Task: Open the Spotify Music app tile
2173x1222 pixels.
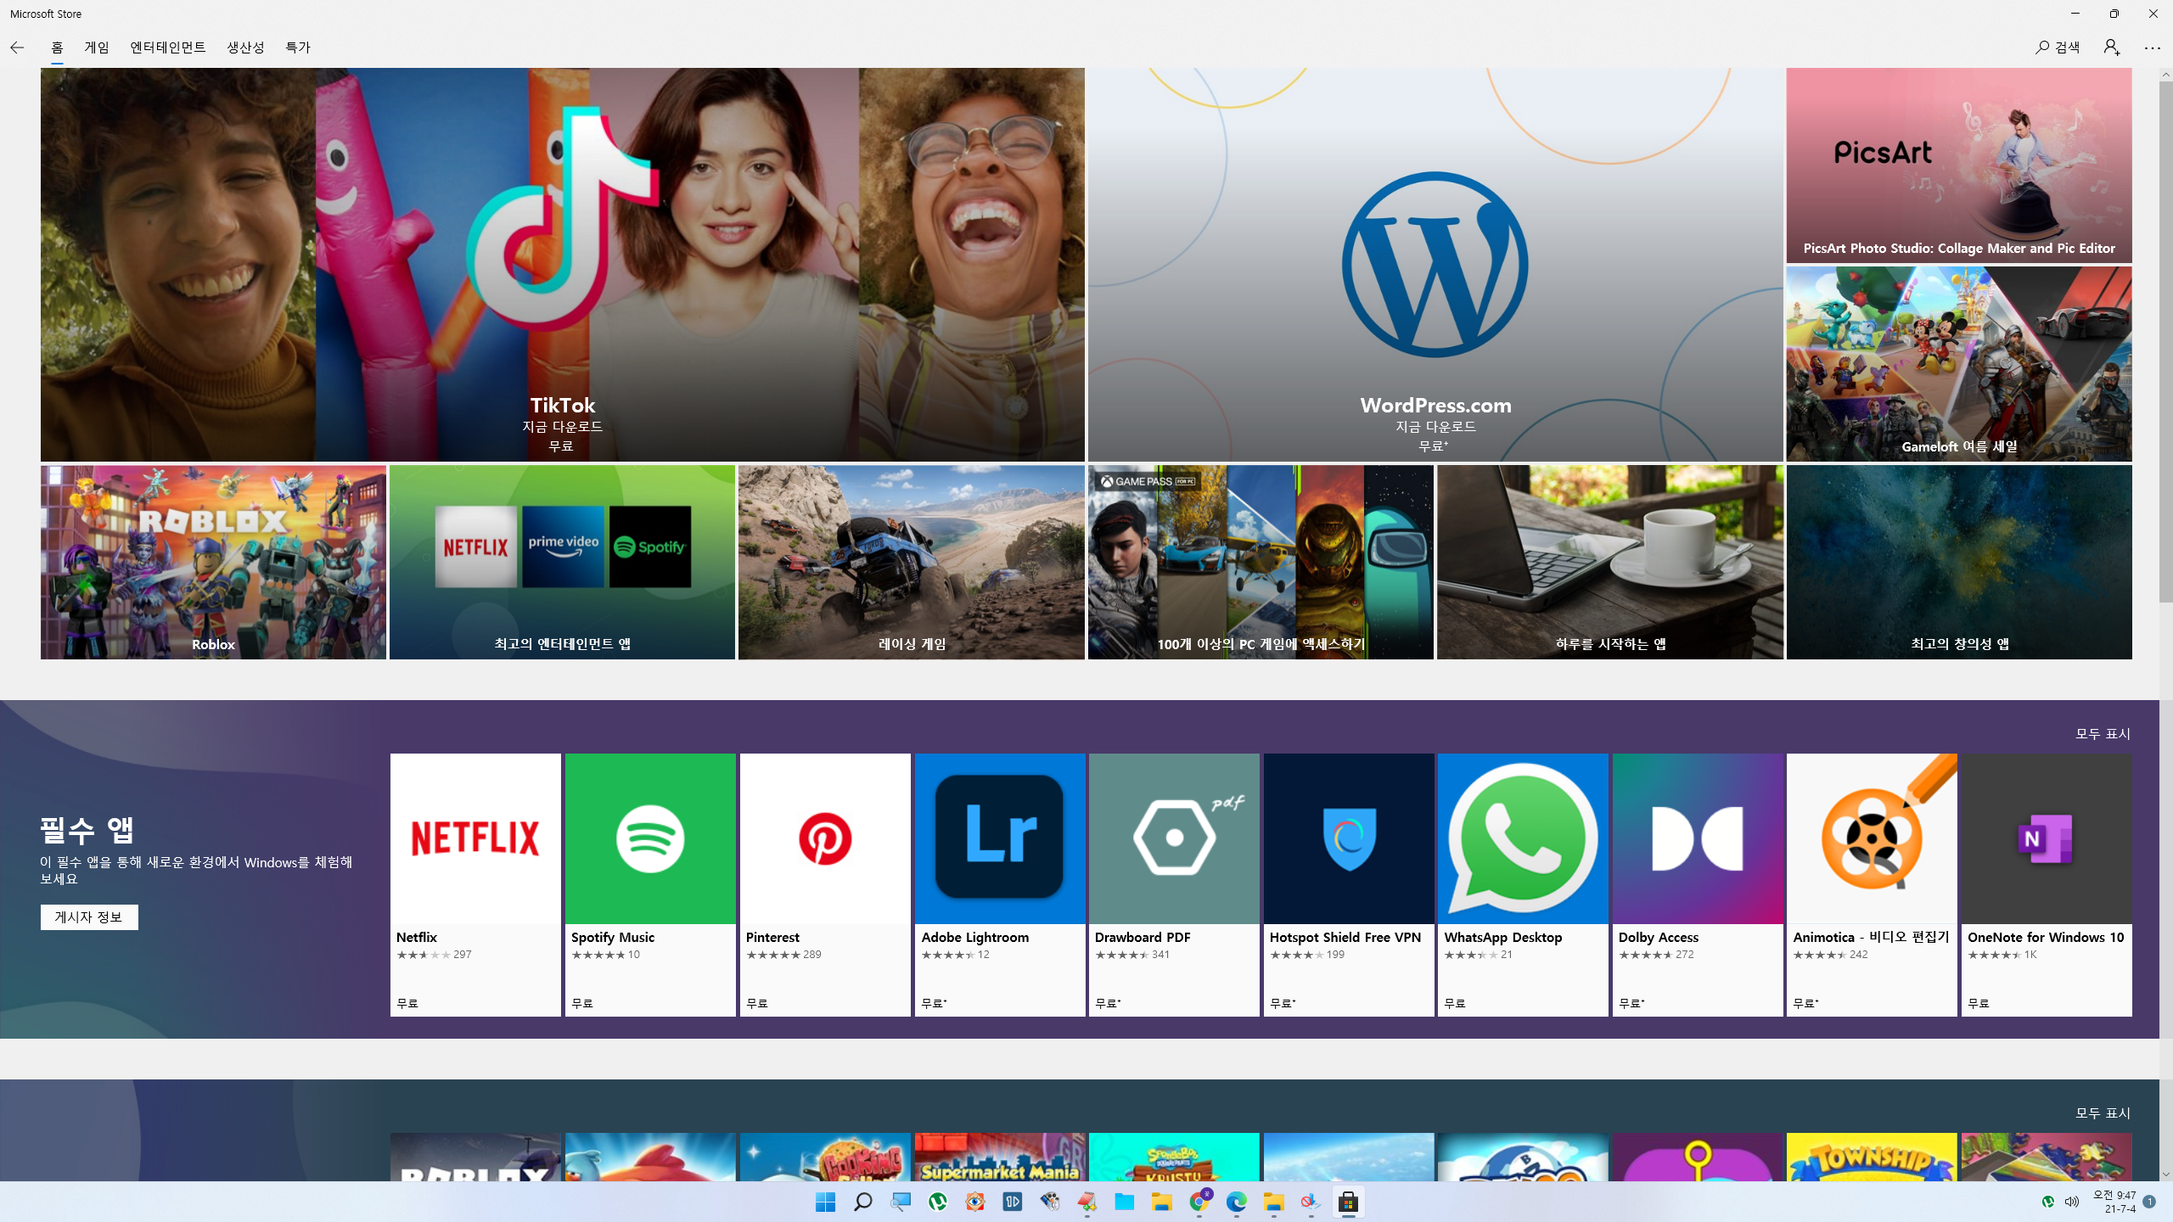Action: click(x=650, y=883)
